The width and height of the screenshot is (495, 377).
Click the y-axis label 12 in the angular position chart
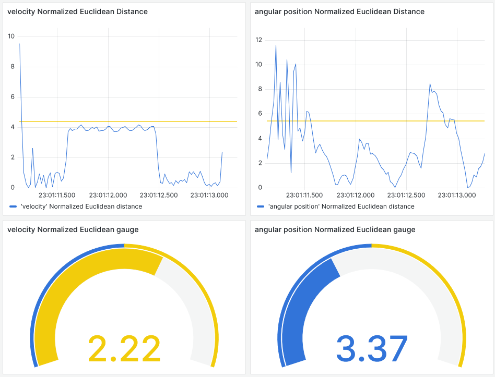pos(258,40)
